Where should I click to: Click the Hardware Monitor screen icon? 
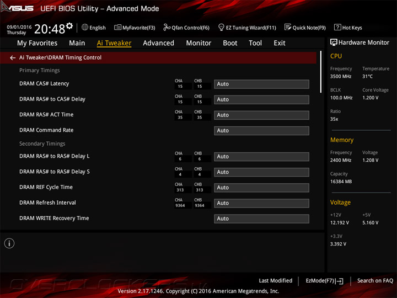pyautogui.click(x=334, y=42)
